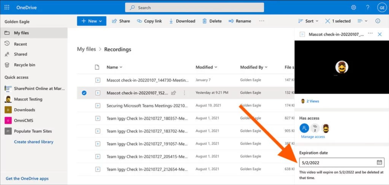
Task: Open the New dropdown button
Action: point(92,21)
